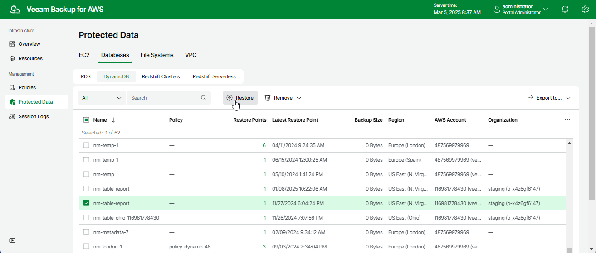
Task: Switch to the File Systems tab
Action: point(157,55)
